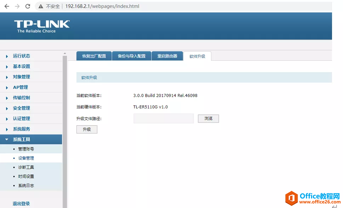Expand the 运行状态 menu arrow

click(x=7, y=56)
